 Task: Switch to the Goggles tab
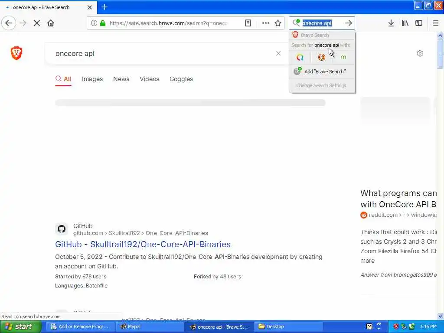(181, 79)
